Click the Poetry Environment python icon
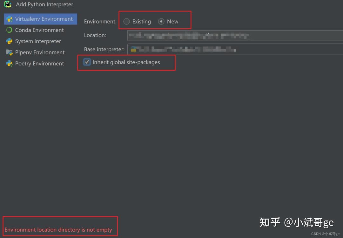 10,63
